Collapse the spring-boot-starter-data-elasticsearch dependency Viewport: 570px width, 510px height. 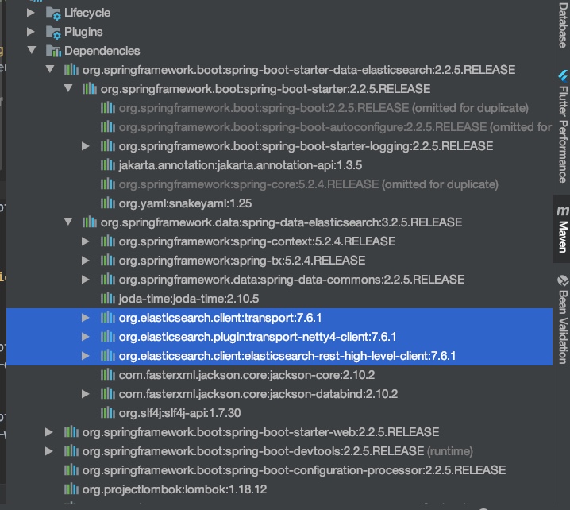(x=49, y=70)
